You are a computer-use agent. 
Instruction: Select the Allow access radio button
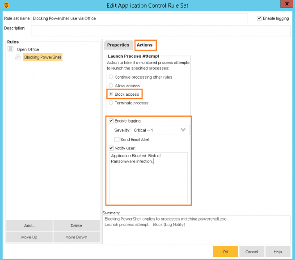tap(111, 85)
